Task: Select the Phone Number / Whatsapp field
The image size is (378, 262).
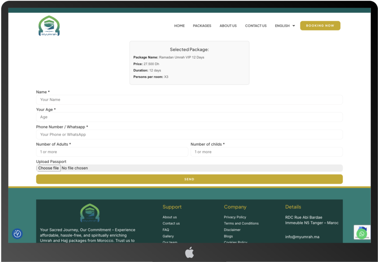Action: pos(189,135)
